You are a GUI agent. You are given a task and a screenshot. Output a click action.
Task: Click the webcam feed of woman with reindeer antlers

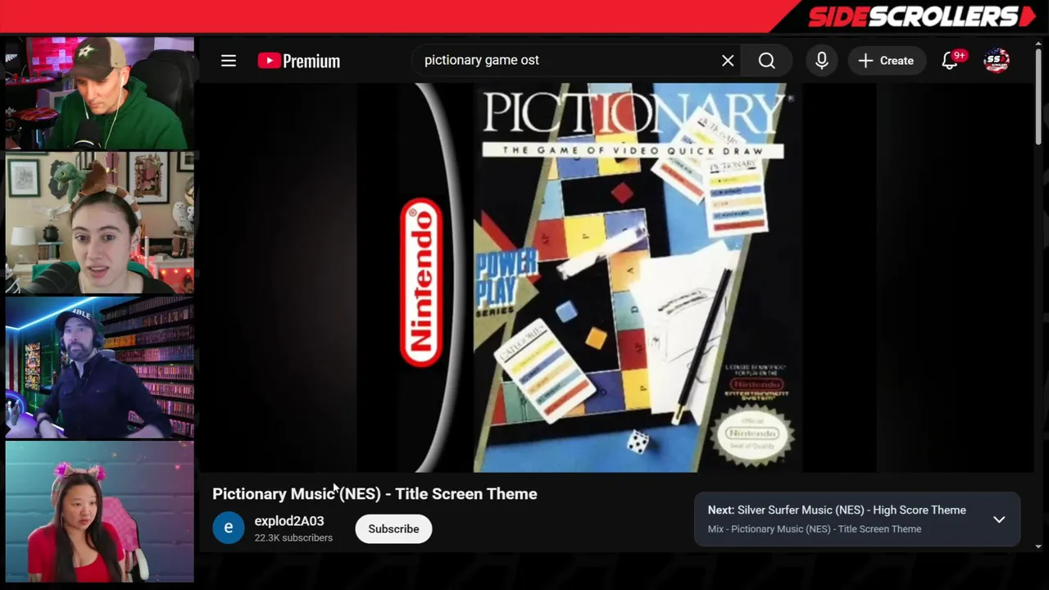pyautogui.click(x=100, y=222)
